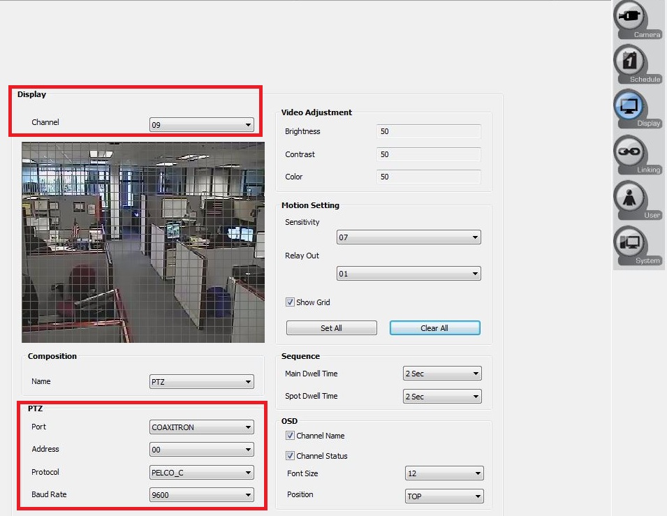
Task: Click the camera preview image
Action: (142, 241)
